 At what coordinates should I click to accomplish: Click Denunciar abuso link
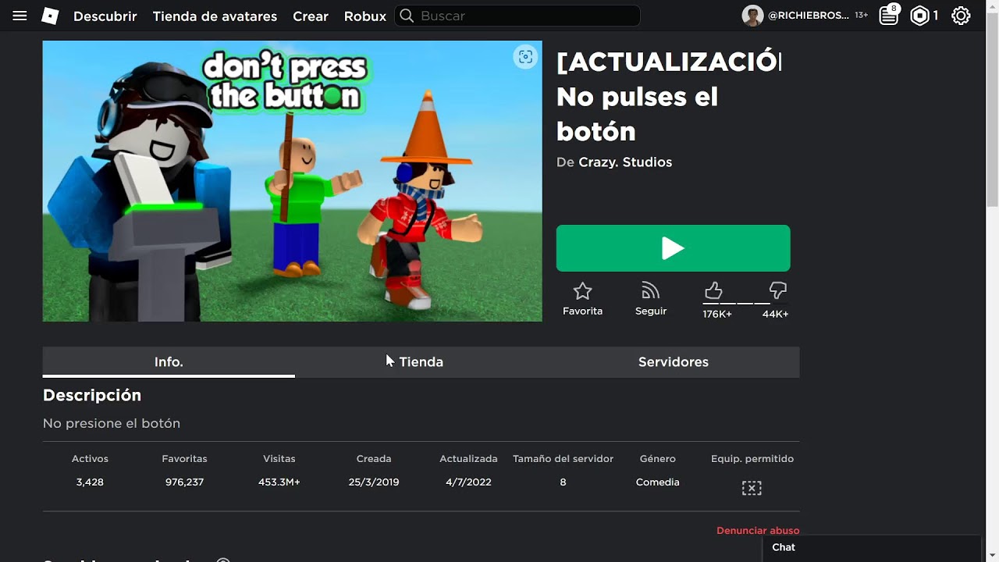pos(758,531)
